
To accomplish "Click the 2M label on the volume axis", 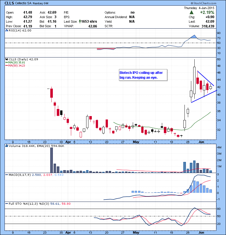I will coord(219,160).
